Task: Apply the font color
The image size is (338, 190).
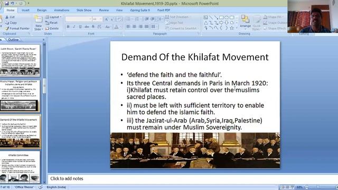Action: tap(116, 27)
